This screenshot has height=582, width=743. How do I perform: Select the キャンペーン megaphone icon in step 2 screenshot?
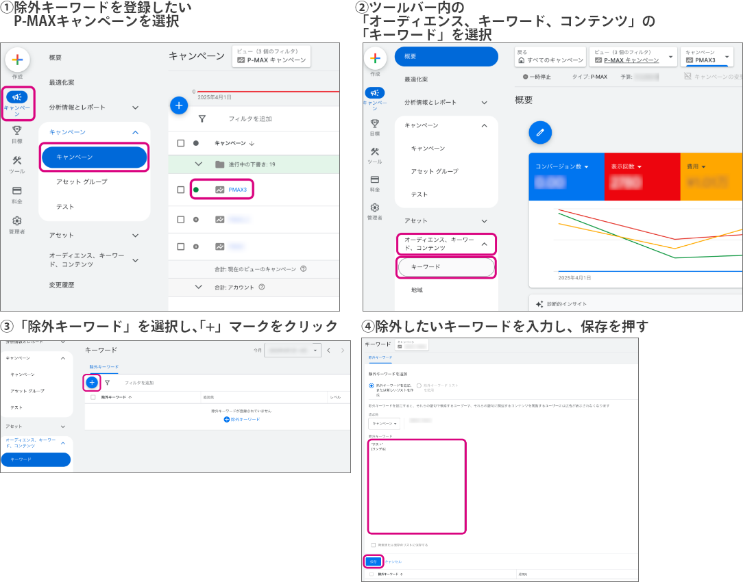(x=375, y=92)
